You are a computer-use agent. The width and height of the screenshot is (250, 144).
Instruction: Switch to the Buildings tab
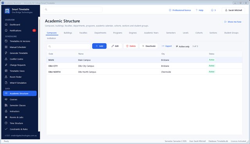coord(68,33)
